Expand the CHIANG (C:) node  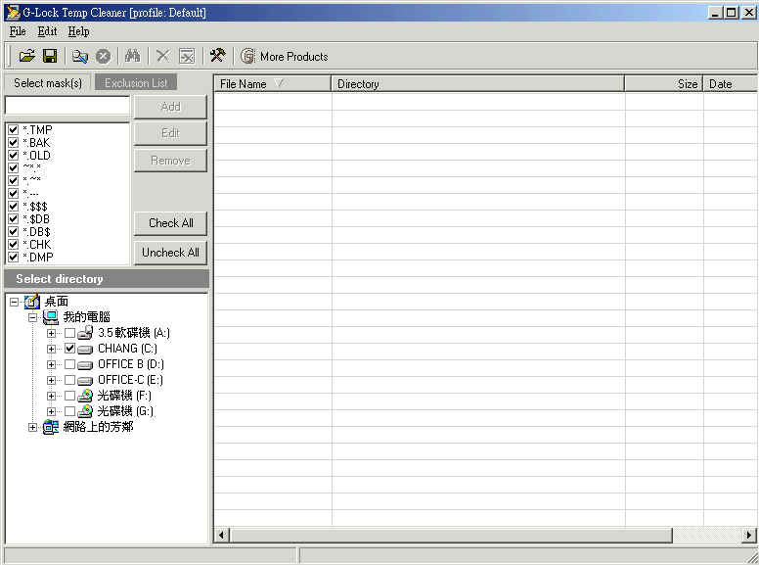point(51,349)
